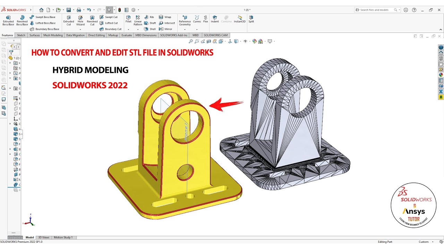Open the SOLIDWORKS Help question icon
Image resolution: width=444 pixels, height=249 pixels.
point(414,10)
